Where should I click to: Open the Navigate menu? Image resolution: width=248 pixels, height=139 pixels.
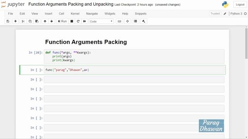tap(92, 14)
